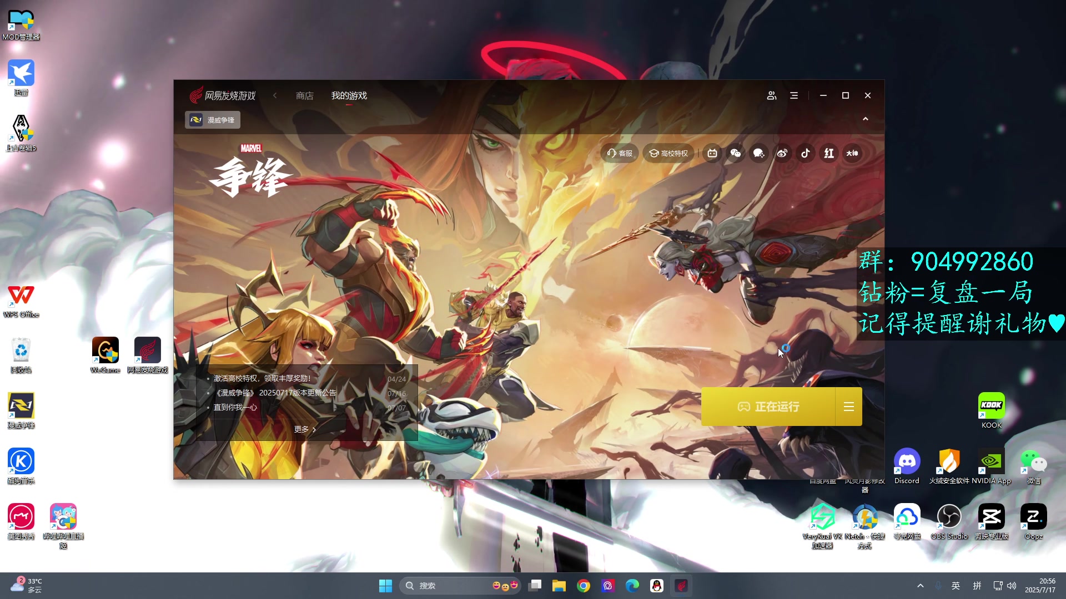Toggle the 英 input language indicator
1066x599 pixels.
(x=956, y=586)
